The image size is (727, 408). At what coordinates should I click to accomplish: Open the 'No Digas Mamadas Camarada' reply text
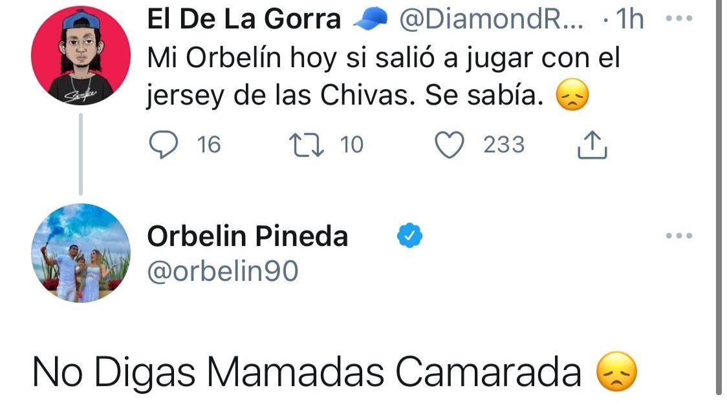pos(307,373)
